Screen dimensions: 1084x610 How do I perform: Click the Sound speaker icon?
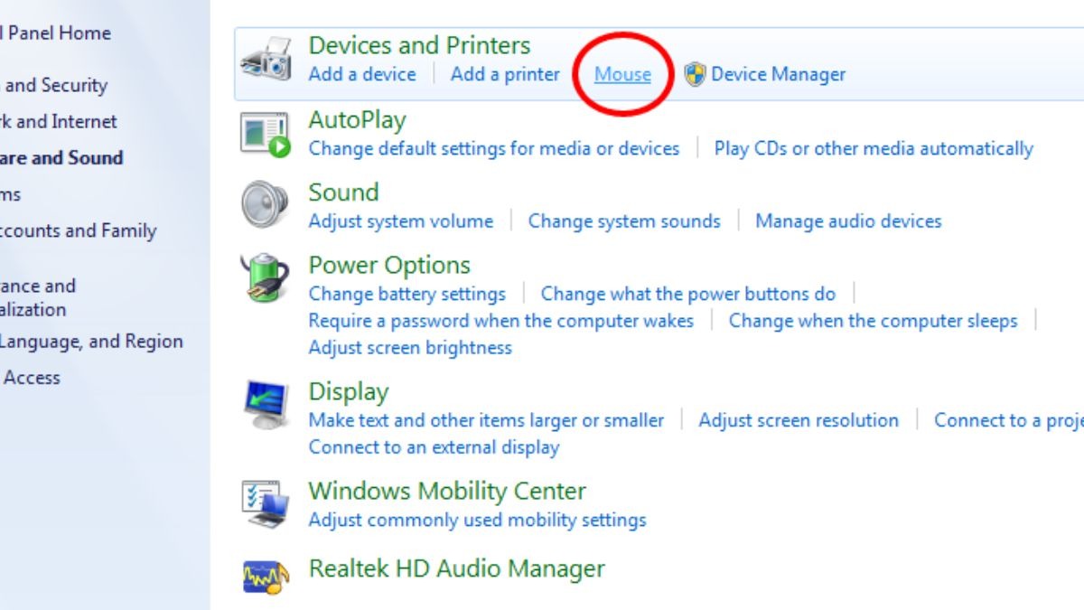(265, 205)
